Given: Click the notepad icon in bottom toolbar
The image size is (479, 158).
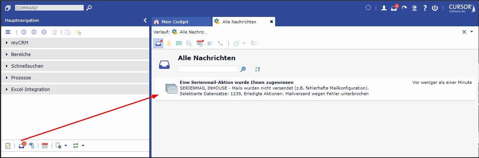Looking at the screenshot, I should click(x=8, y=146).
